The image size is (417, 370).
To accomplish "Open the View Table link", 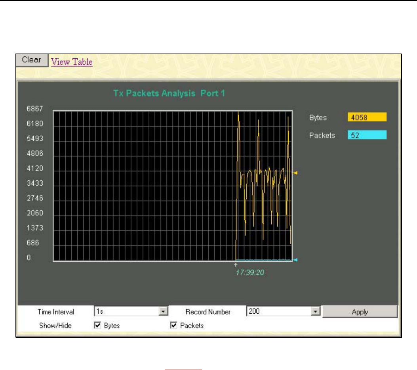I will coord(72,62).
